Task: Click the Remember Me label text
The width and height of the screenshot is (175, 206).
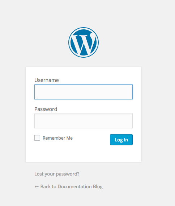Action: pos(57,138)
